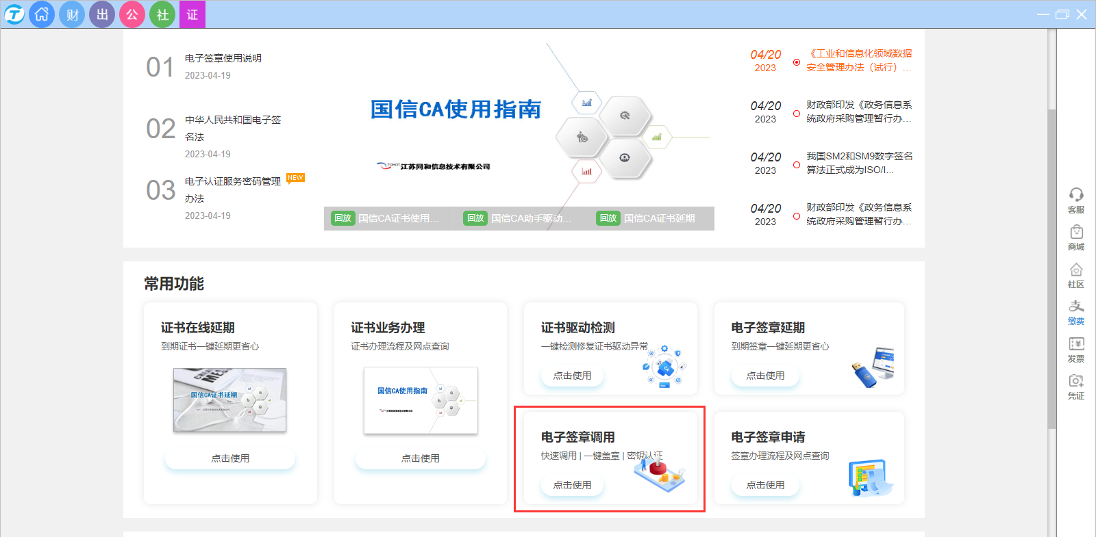Open 发票 invoice icon in sidebar

click(x=1076, y=349)
